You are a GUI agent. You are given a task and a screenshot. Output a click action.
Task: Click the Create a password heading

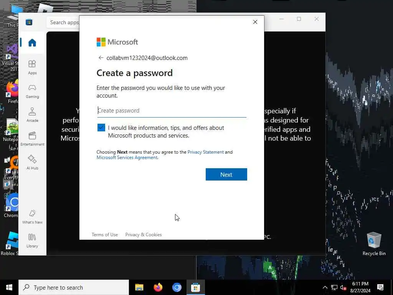coord(135,73)
